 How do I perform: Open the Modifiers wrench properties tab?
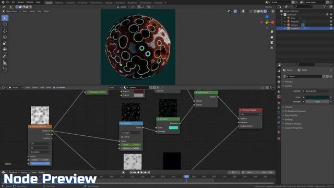tap(279, 108)
